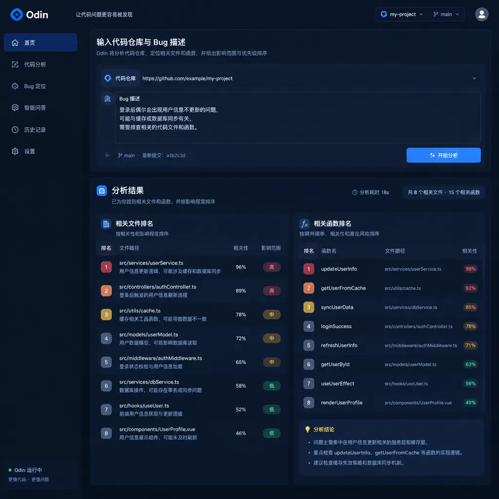Image resolution: width=499 pixels, height=499 pixels.
Task: Click the 98% relevance badge for updateUserInfo
Action: point(470,269)
